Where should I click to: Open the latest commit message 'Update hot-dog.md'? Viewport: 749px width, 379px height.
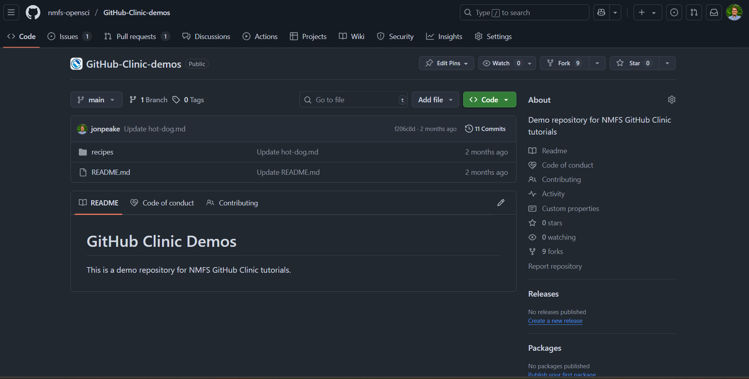tap(154, 129)
